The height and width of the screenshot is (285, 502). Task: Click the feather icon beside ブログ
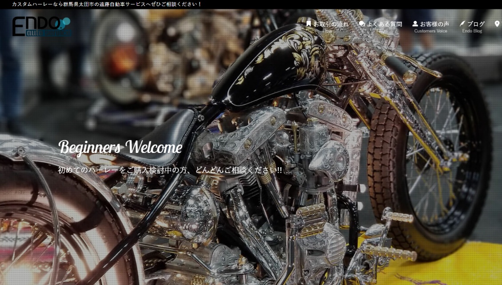pos(462,24)
